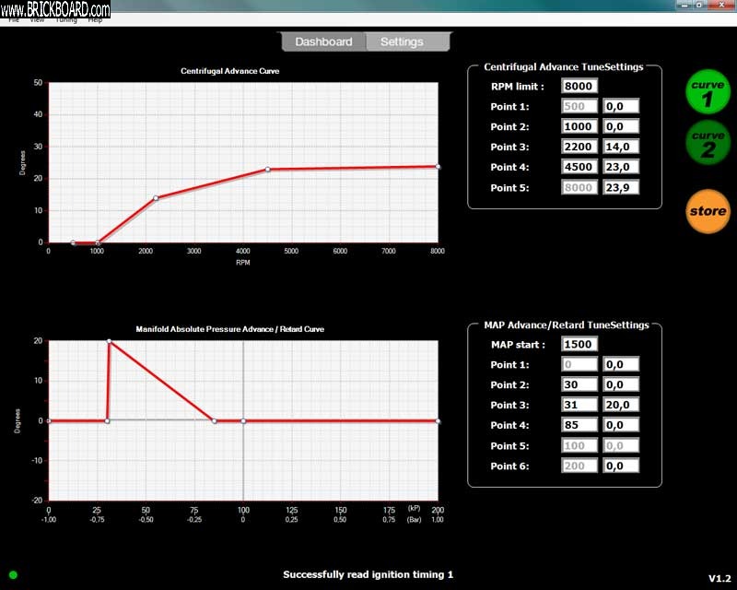Click MAP Point 2 pressure field (30)
This screenshot has width=737, height=590.
click(x=579, y=384)
